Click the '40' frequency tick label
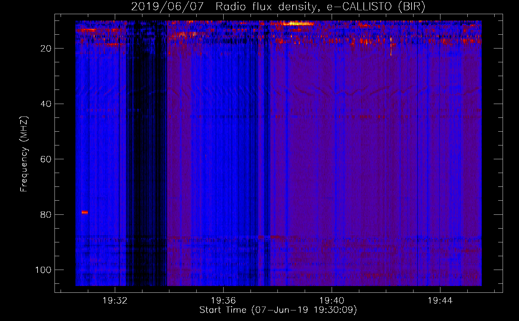The image size is (519, 321). click(x=46, y=104)
